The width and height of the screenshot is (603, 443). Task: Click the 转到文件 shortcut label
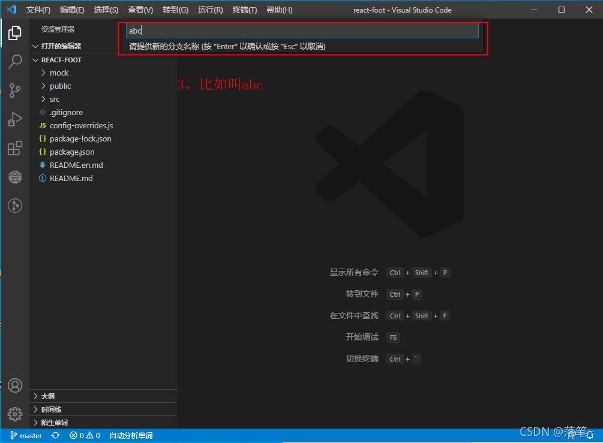(x=362, y=294)
